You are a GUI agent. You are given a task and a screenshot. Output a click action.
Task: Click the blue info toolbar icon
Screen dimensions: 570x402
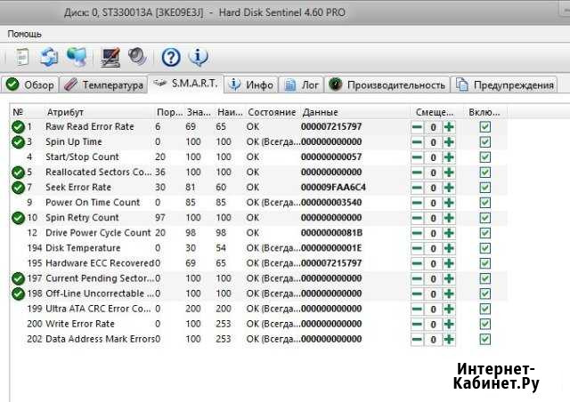(198, 57)
